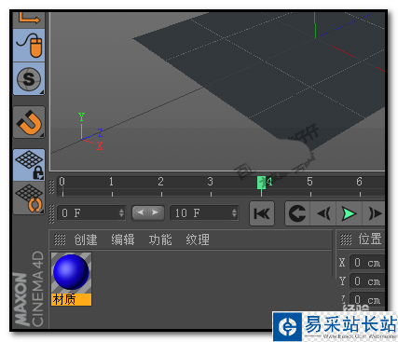The height and width of the screenshot is (342, 398).
Task: Click the green timeline playhead marker at frame 4
Action: (261, 183)
